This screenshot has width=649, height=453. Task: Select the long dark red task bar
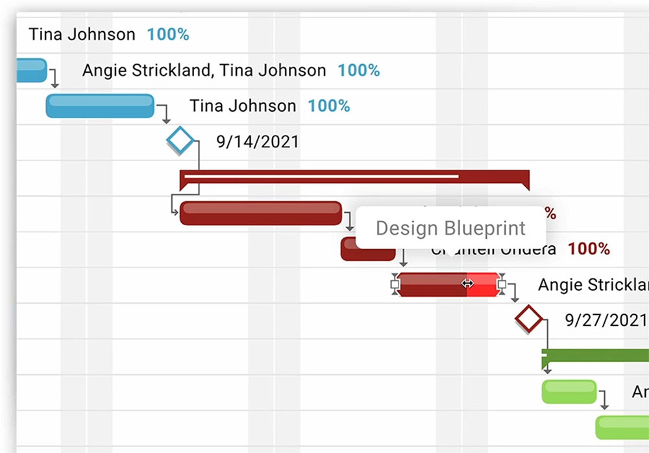pyautogui.click(x=261, y=214)
